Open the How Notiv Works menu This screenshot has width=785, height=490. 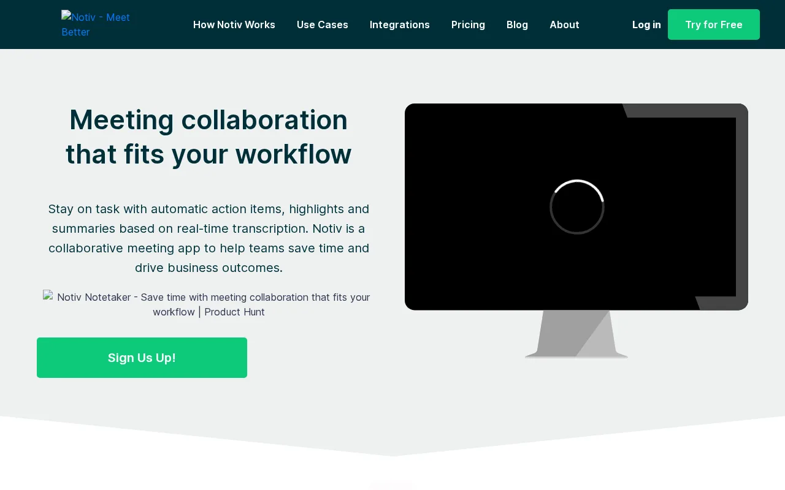(234, 24)
